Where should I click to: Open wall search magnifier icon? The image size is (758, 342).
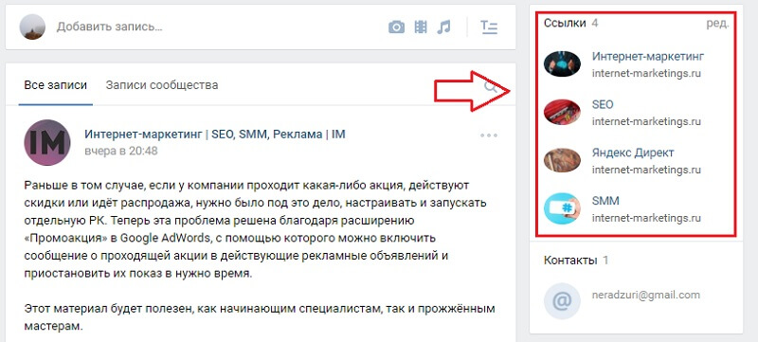click(490, 87)
